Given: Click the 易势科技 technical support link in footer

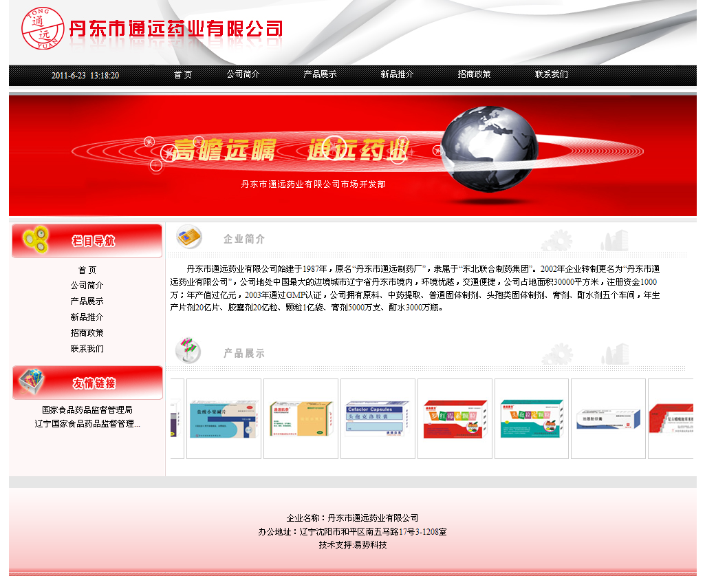Looking at the screenshot, I should 371,545.
